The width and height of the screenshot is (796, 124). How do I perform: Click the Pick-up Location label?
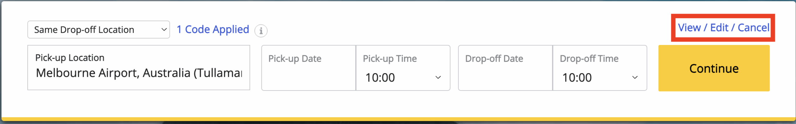[70, 58]
